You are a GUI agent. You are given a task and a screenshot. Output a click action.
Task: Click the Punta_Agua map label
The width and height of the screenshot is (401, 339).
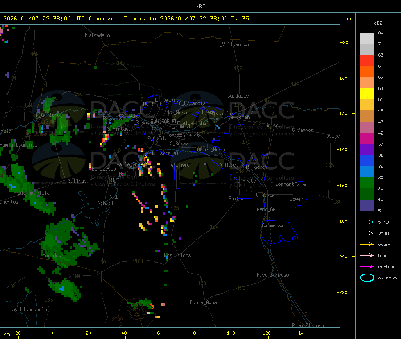tap(203, 302)
